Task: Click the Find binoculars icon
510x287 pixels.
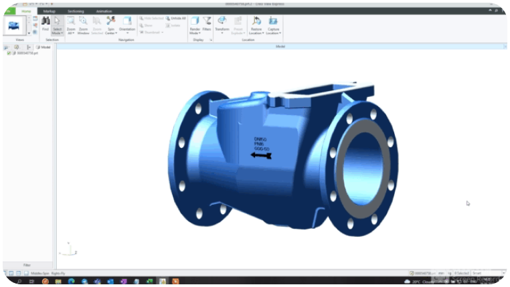Action: (x=46, y=21)
